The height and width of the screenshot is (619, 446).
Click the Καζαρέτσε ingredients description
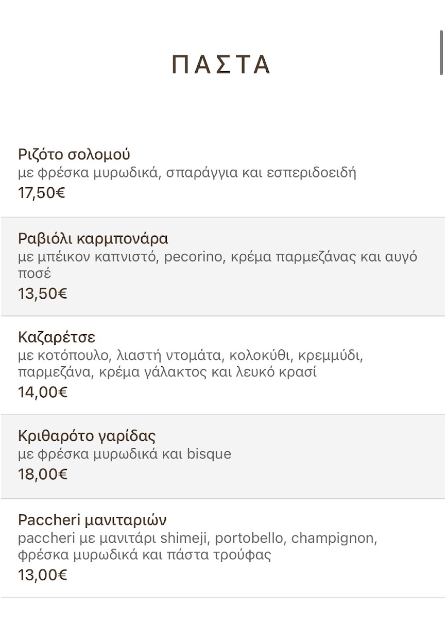191,363
